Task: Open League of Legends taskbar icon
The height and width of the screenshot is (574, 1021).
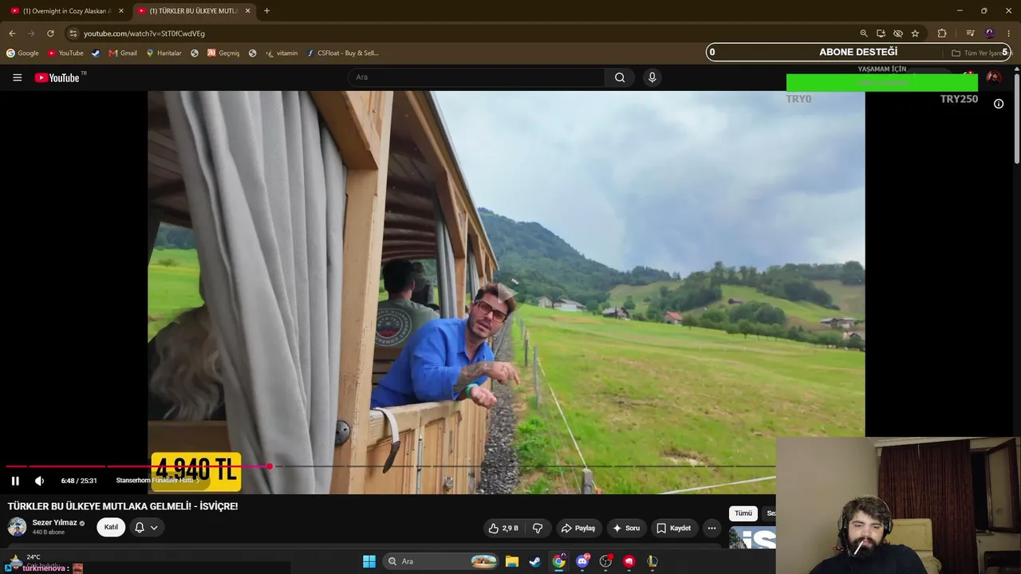Action: coord(652,561)
